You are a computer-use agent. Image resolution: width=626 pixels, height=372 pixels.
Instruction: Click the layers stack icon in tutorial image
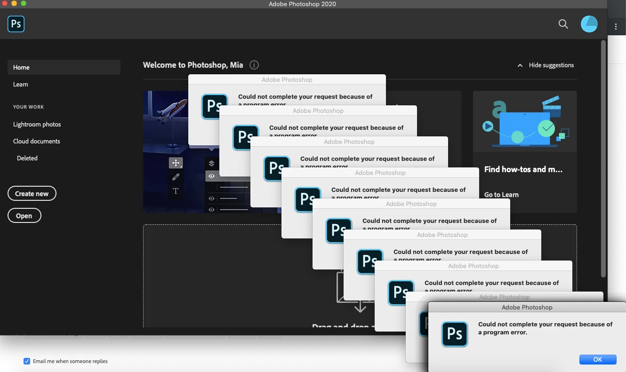coord(211,163)
